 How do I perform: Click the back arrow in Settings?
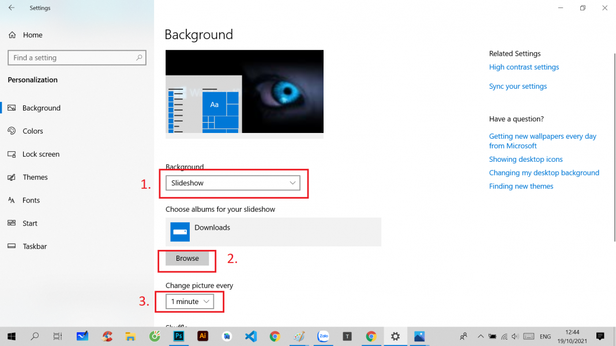(12, 8)
